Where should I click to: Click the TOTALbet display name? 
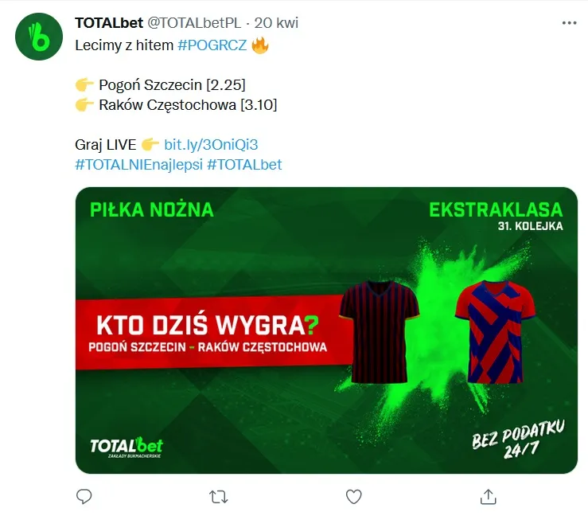(109, 23)
